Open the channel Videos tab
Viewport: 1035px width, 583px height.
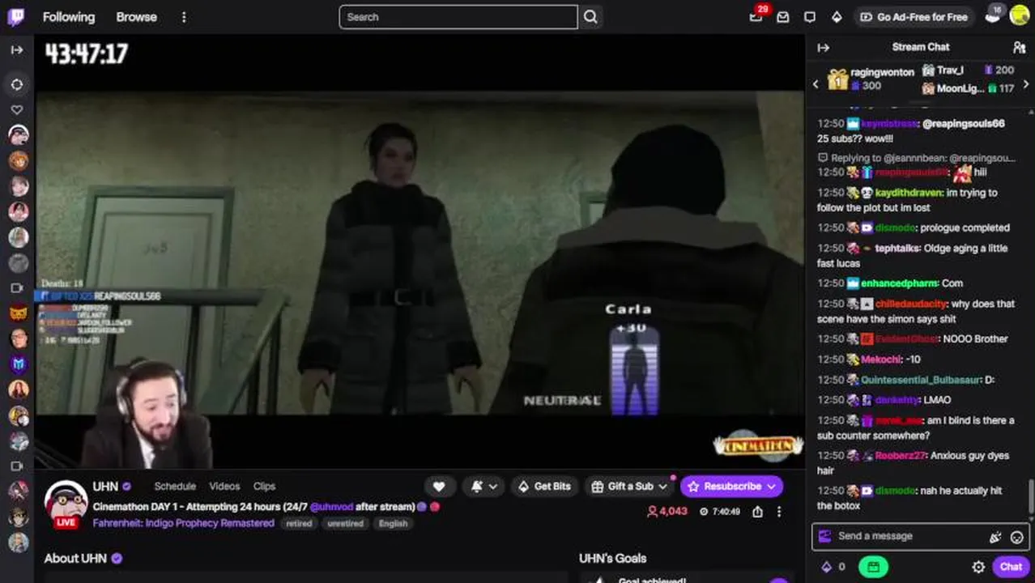(x=224, y=487)
